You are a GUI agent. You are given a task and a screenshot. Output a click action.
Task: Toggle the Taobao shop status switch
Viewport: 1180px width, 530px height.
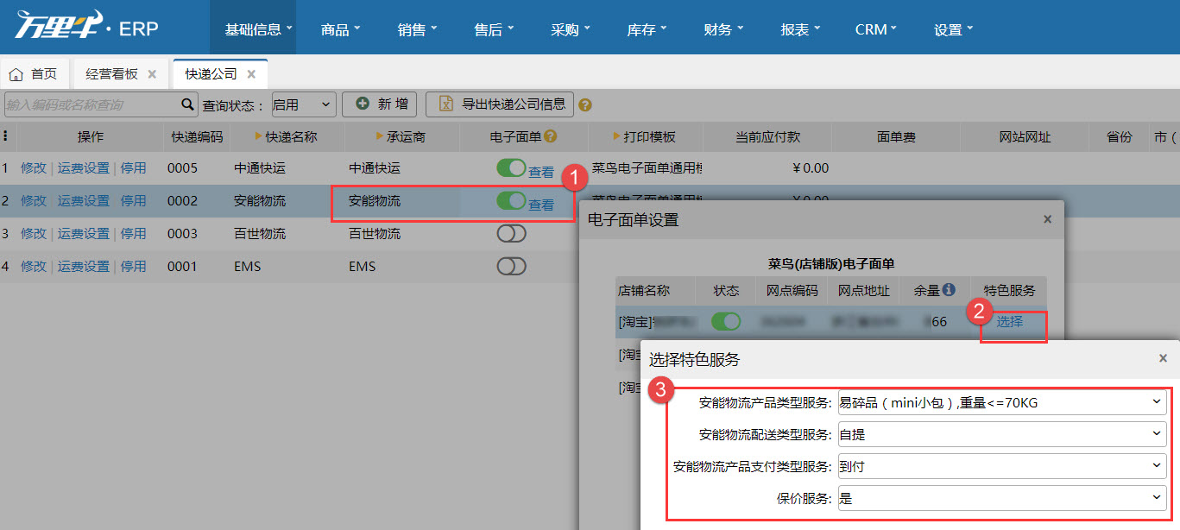point(726,321)
